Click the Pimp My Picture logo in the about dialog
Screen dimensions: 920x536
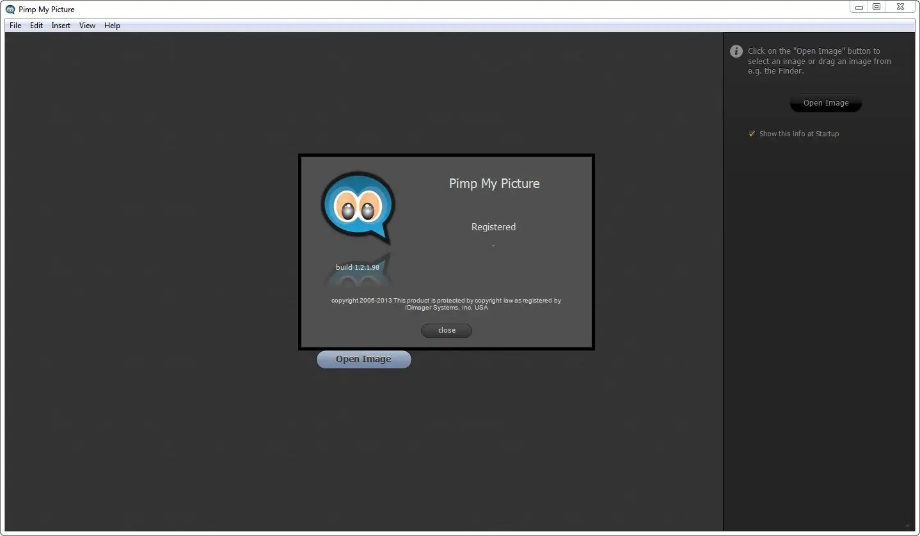click(358, 209)
